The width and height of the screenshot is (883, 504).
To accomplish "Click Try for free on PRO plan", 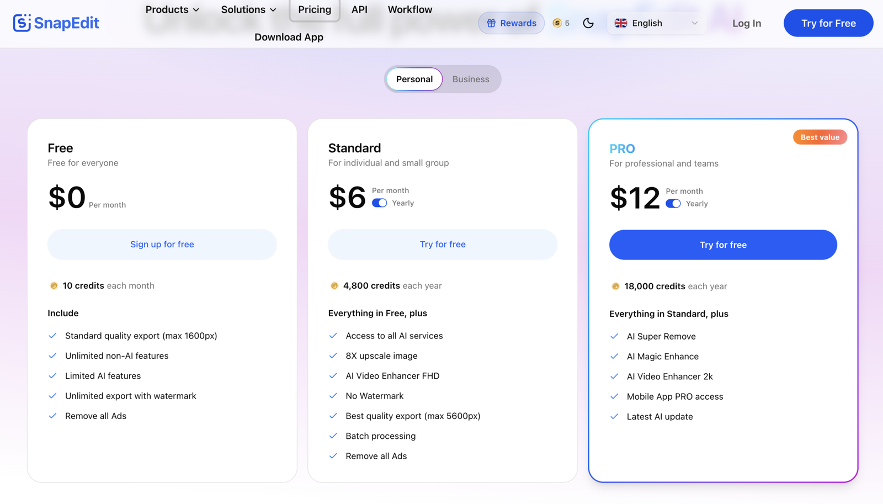I will point(723,245).
